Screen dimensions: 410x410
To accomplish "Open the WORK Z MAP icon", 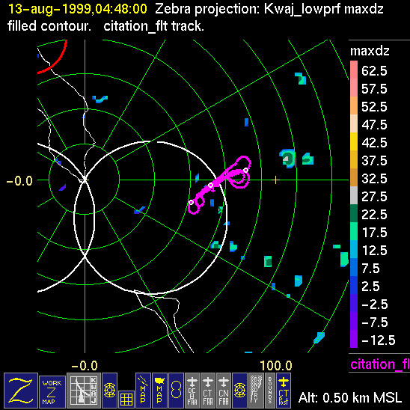I will tap(52, 392).
